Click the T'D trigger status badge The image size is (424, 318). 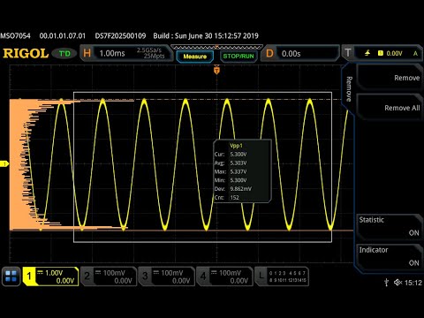64,54
